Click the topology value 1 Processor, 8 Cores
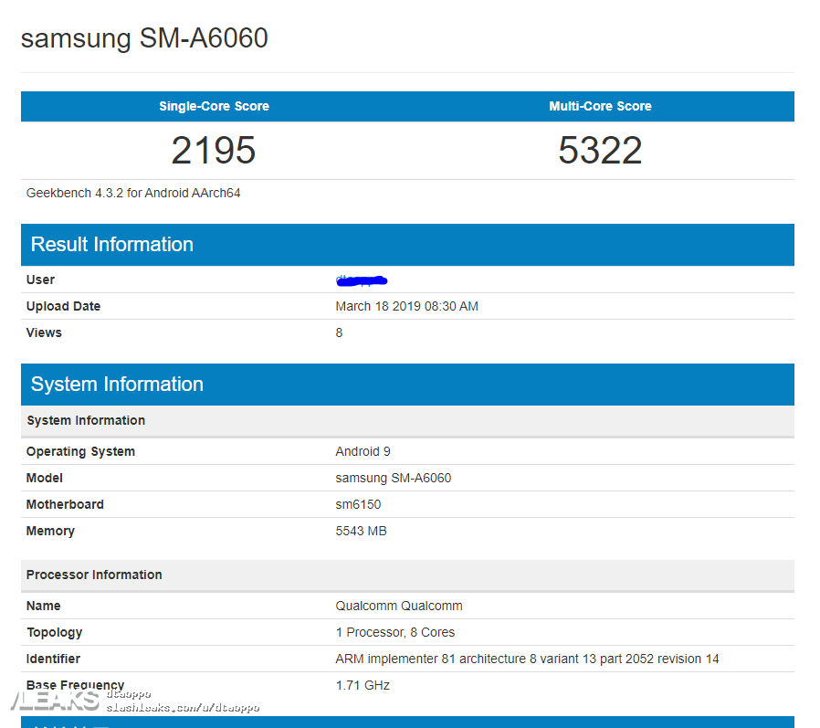Viewport: 820px width, 728px height. pyautogui.click(x=394, y=632)
